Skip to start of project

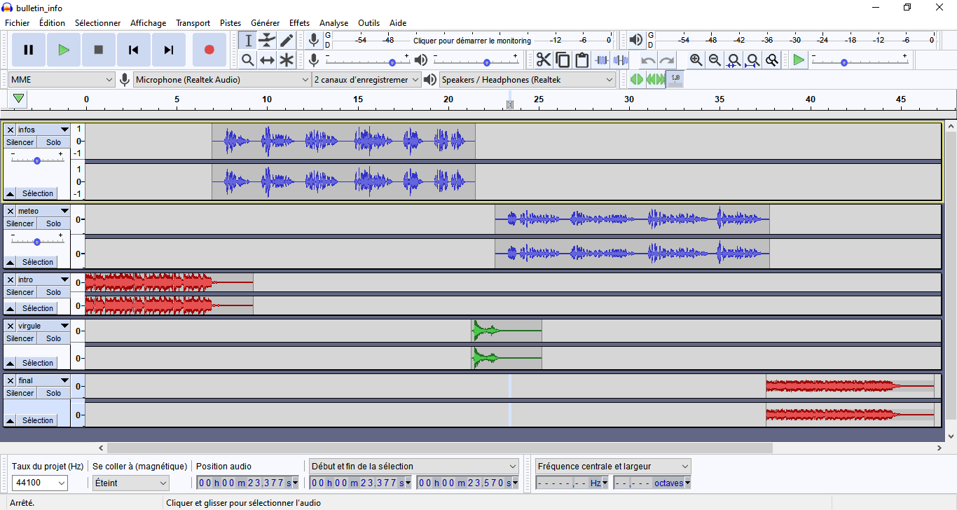[134, 50]
